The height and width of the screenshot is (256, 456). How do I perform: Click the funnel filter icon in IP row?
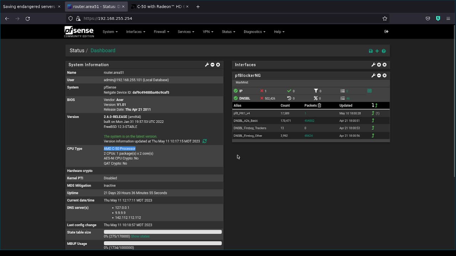316,91
